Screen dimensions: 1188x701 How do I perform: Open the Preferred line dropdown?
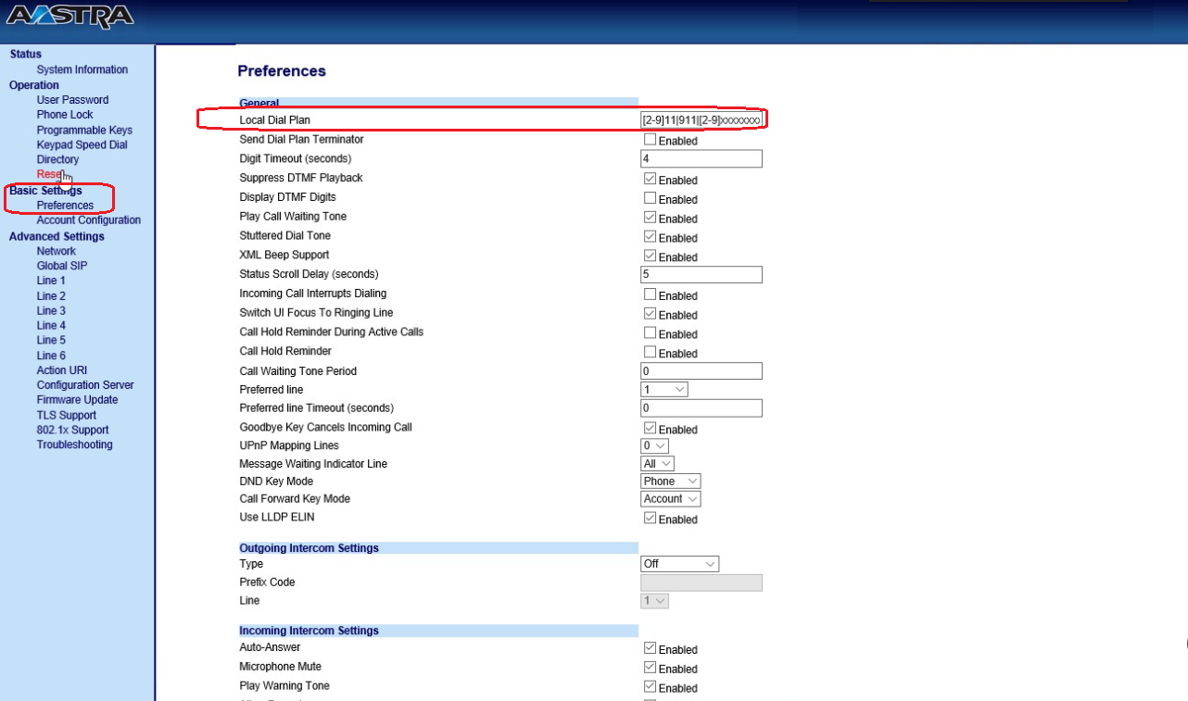click(x=664, y=390)
